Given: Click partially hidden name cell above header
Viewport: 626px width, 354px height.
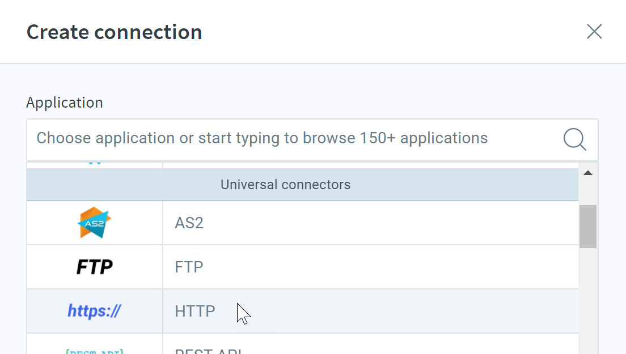Looking at the screenshot, I should pos(370,165).
